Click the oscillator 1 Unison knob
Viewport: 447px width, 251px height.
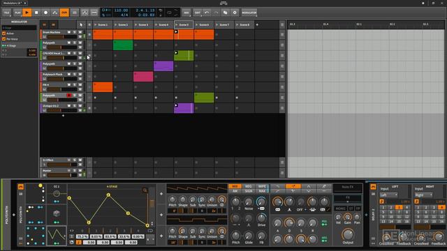click(212, 199)
